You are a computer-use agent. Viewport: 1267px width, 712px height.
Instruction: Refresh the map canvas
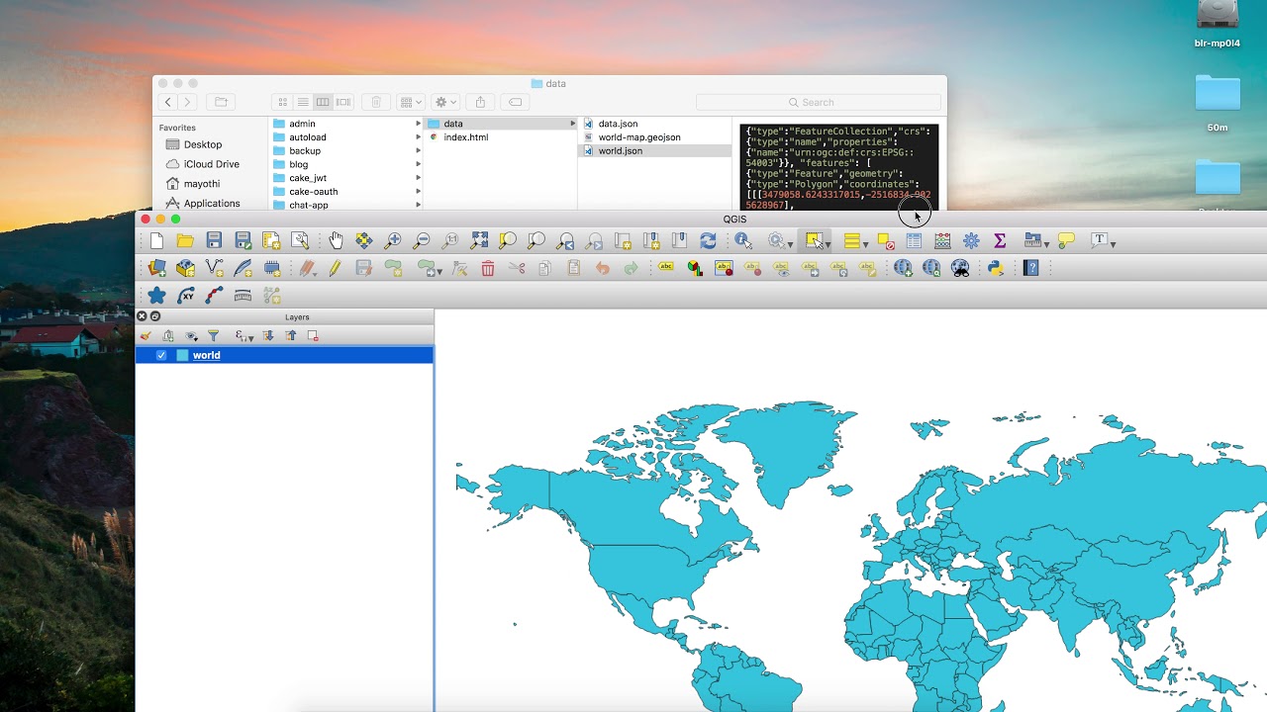coord(708,240)
